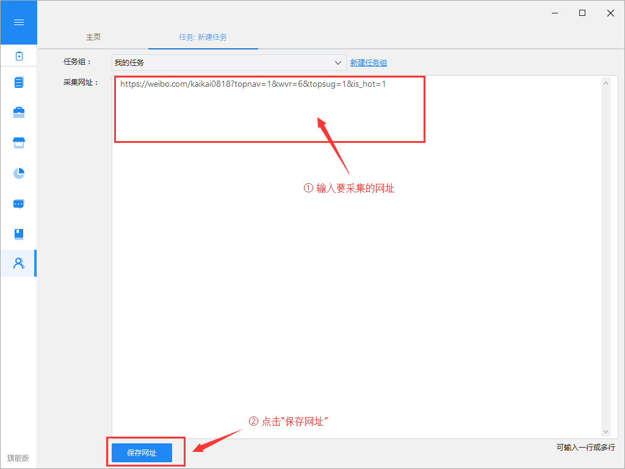
Task: Open the hamburger menu icon
Action: tap(19, 23)
